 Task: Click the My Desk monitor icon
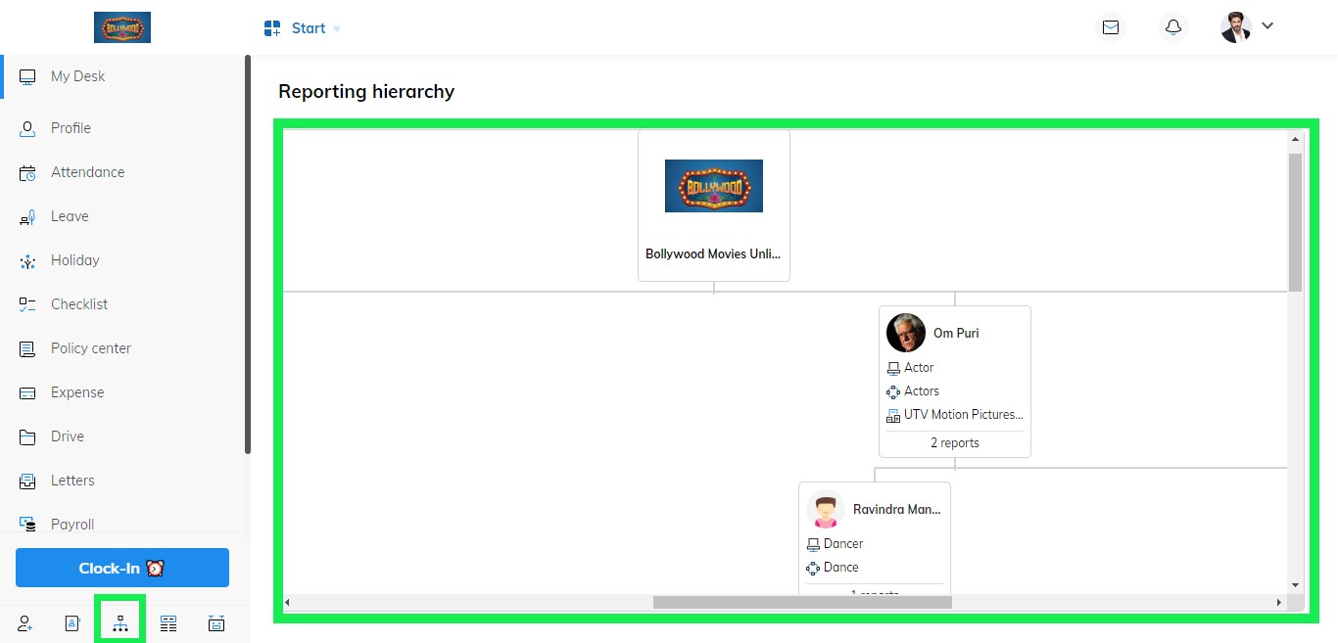click(27, 76)
